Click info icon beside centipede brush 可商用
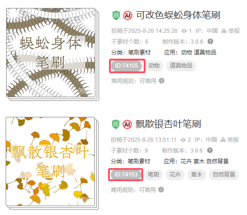 pos(162,81)
